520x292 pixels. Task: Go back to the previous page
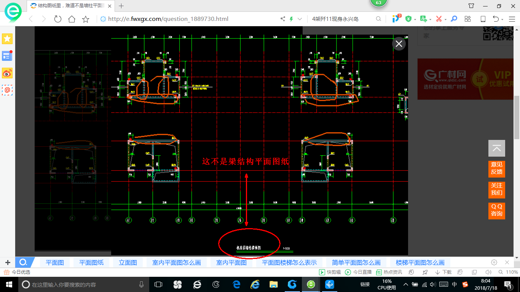point(31,19)
